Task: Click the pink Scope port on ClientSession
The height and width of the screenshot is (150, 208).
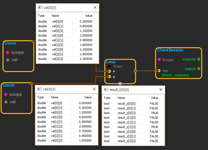Action: tap(159, 59)
